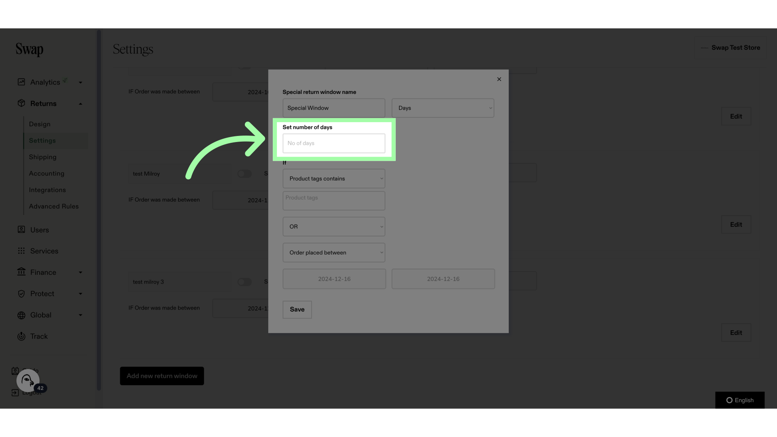Screen dimensions: 777x437
Task: Click the sidebar vertical scrollbar
Action: [99, 210]
